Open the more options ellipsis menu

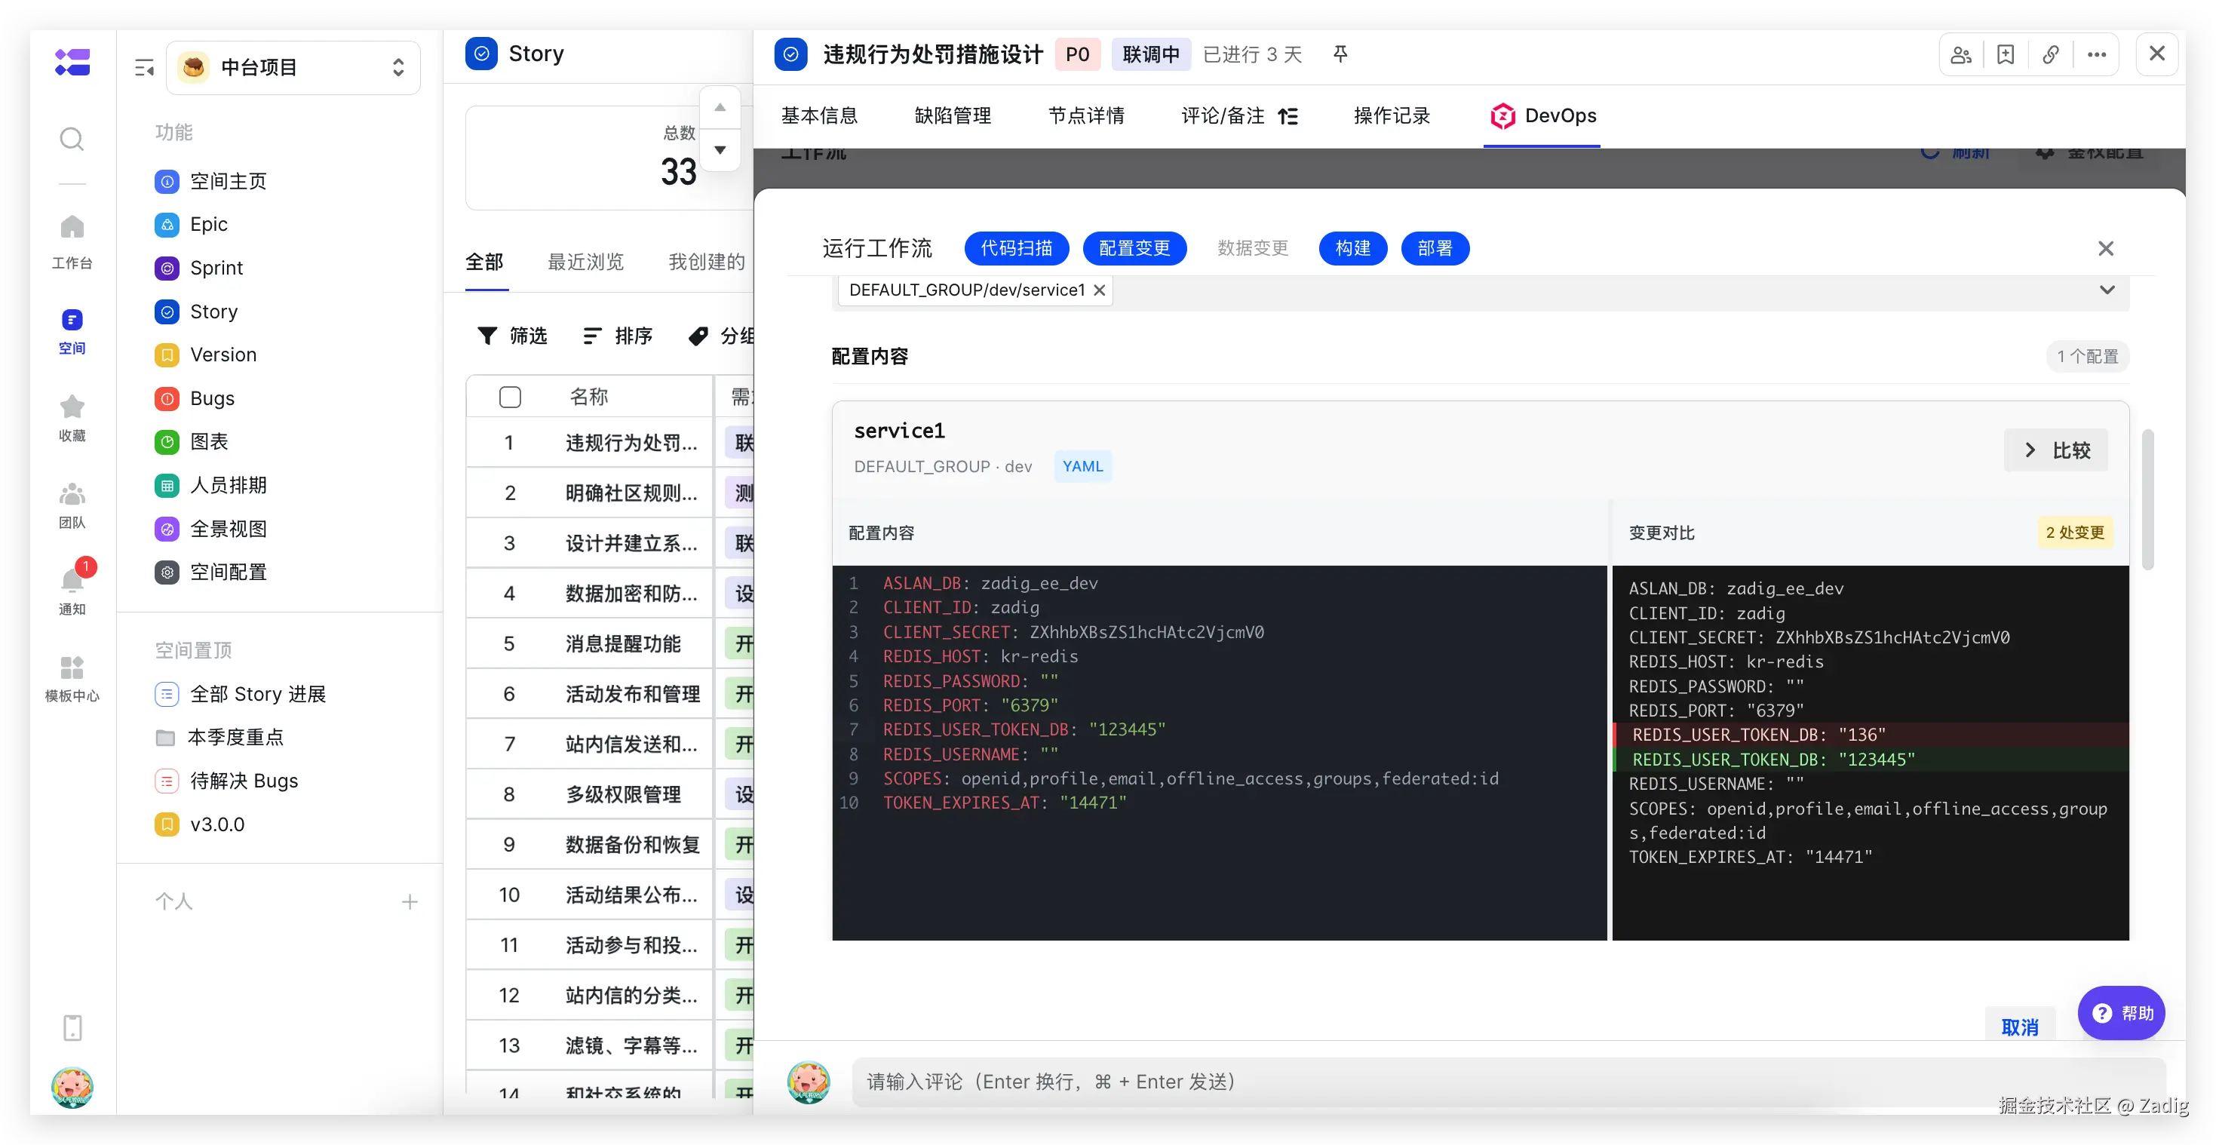(x=2096, y=55)
